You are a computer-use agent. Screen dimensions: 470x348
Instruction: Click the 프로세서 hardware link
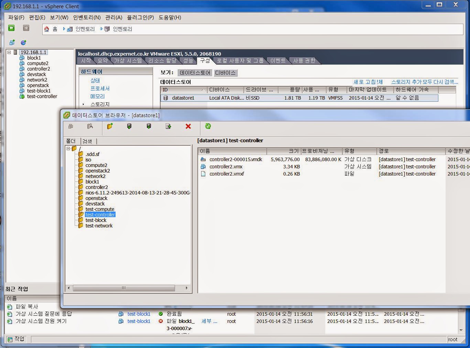100,88
